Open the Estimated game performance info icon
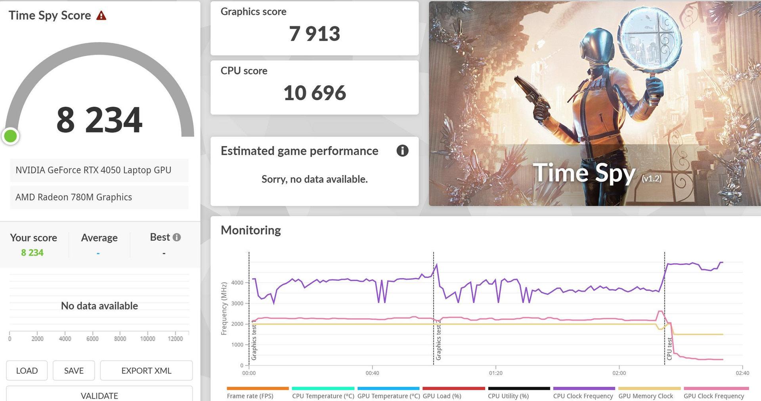This screenshot has width=761, height=401. click(x=402, y=151)
